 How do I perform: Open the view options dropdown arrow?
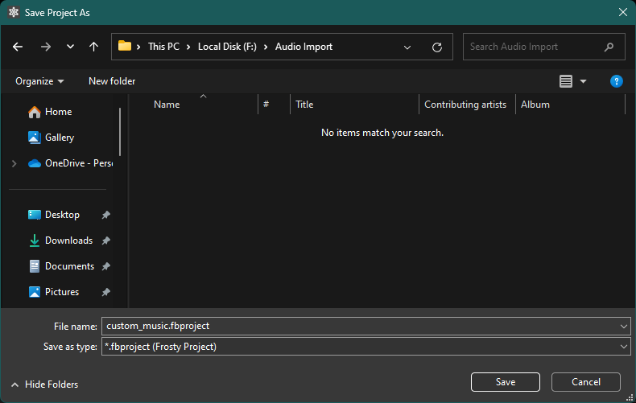584,81
